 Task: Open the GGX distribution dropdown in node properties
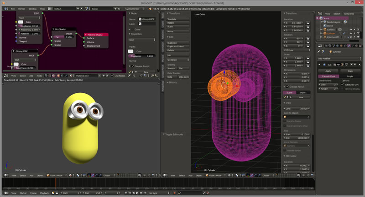[x=142, y=40]
